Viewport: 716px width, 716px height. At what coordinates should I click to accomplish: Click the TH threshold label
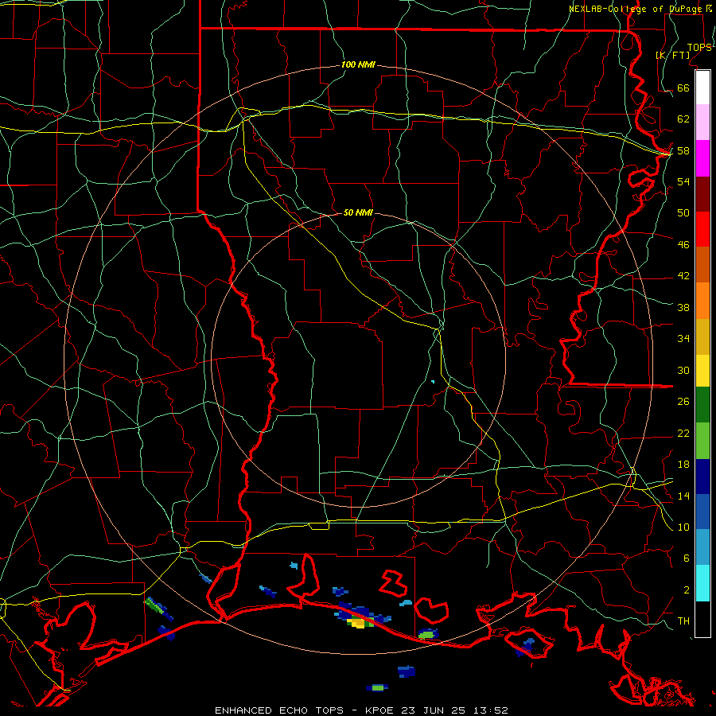click(683, 621)
